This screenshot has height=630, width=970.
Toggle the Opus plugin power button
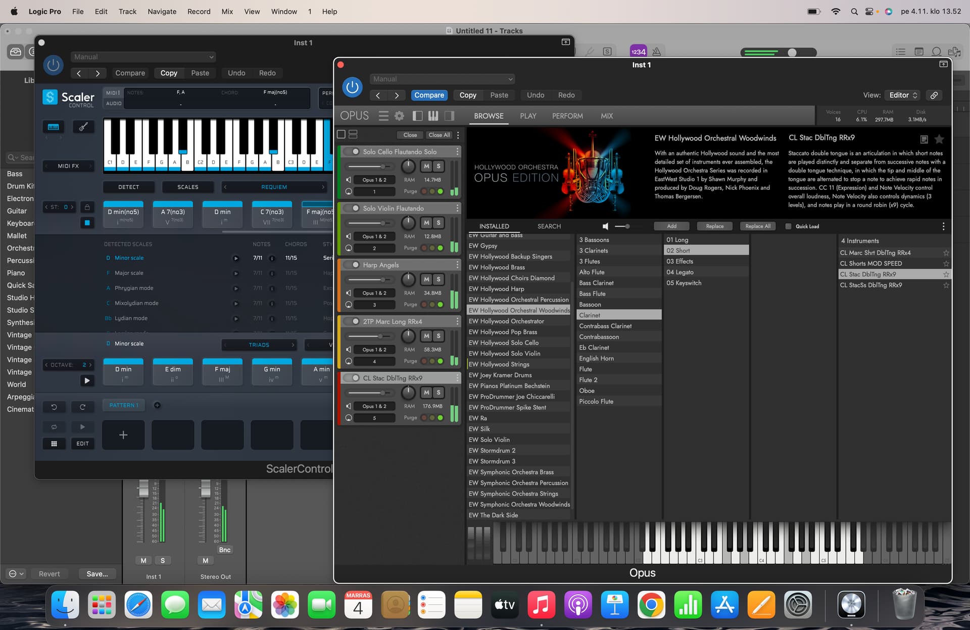pyautogui.click(x=352, y=87)
